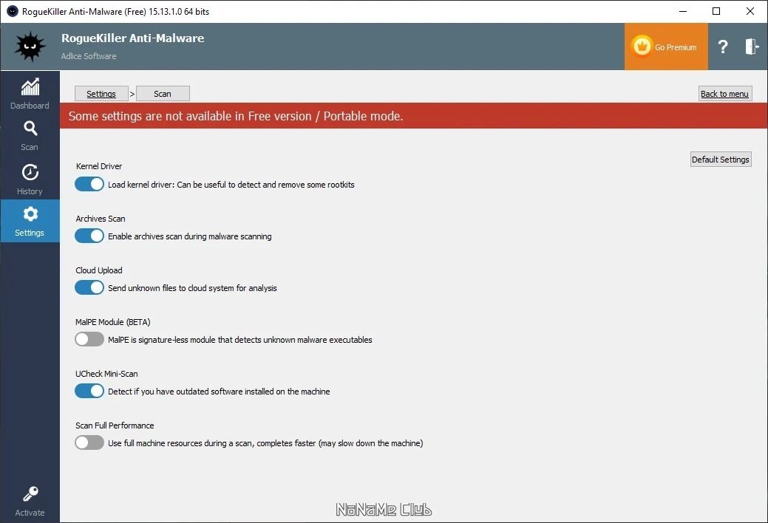768x523 pixels.
Task: Close the RogueKiller window
Action: pyautogui.click(x=750, y=11)
